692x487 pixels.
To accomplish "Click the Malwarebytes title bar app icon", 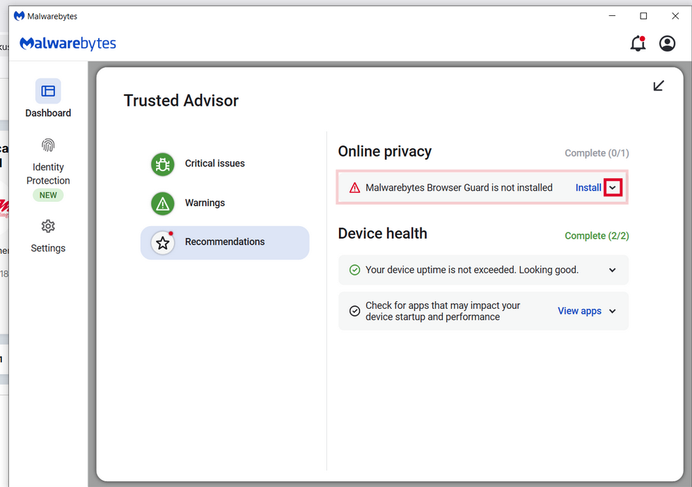I will (x=19, y=16).
